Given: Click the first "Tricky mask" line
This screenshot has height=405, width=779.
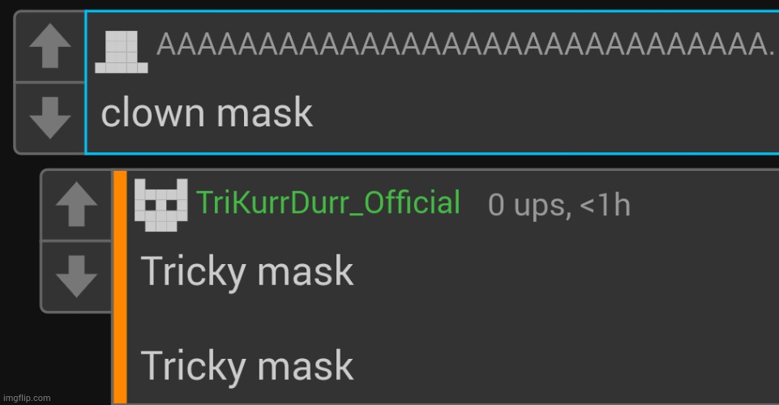Looking at the screenshot, I should (x=247, y=271).
